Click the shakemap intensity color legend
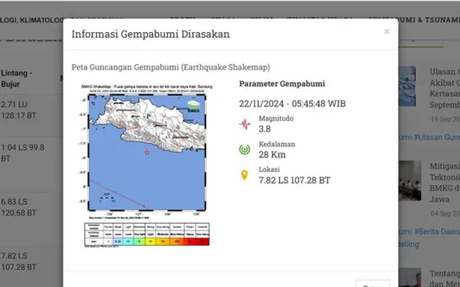 (x=146, y=234)
